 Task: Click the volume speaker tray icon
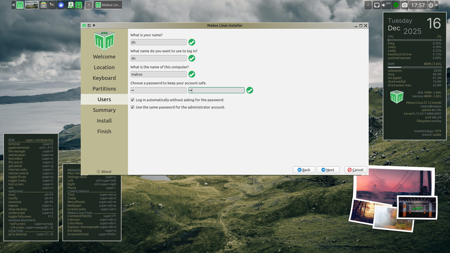pos(384,5)
